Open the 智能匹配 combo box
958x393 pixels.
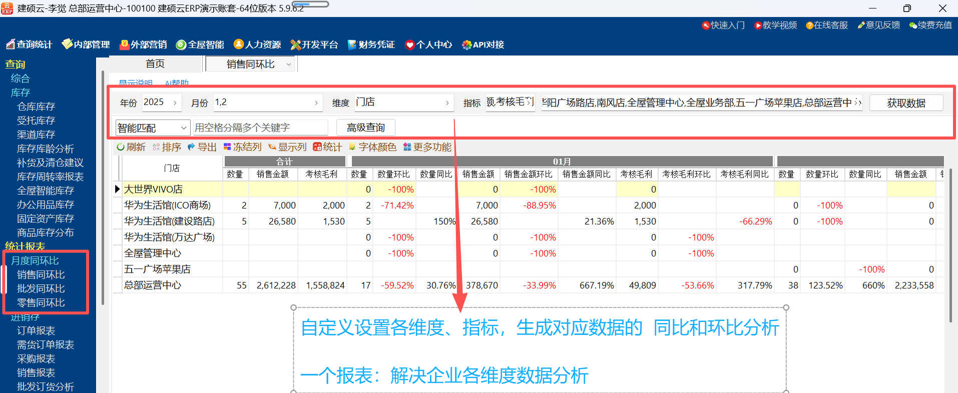point(184,128)
